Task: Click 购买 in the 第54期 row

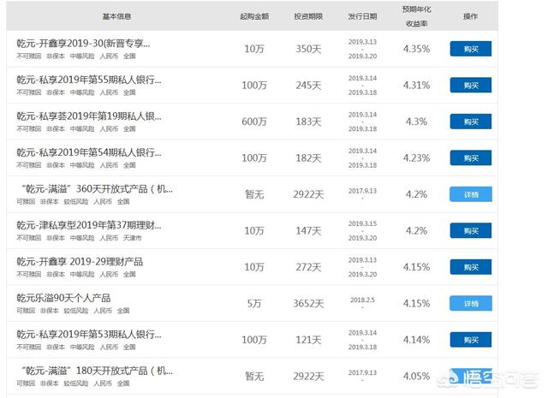Action: click(x=470, y=158)
